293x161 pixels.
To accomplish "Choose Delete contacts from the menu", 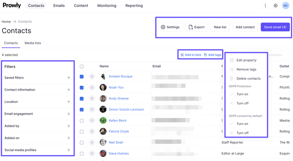I will (x=246, y=79).
